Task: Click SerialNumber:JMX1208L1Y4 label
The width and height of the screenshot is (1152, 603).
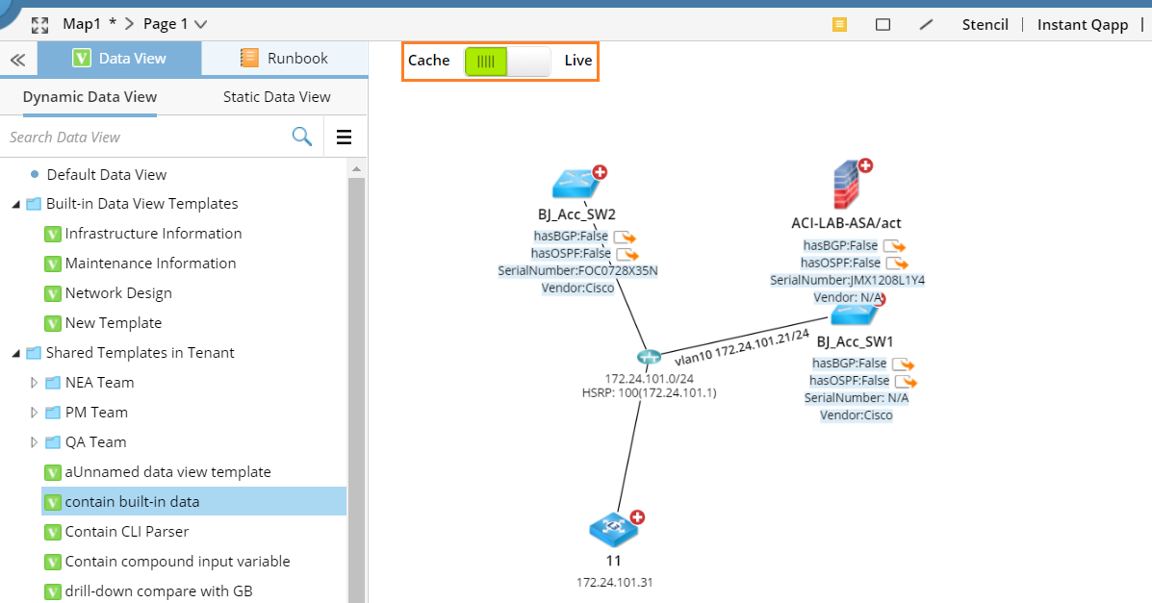Action: click(847, 281)
